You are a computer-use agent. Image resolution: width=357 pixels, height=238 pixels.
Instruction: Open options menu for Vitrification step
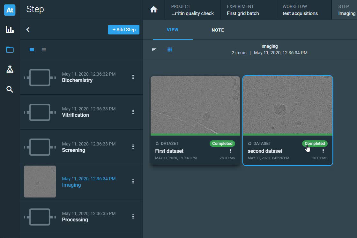click(133, 112)
